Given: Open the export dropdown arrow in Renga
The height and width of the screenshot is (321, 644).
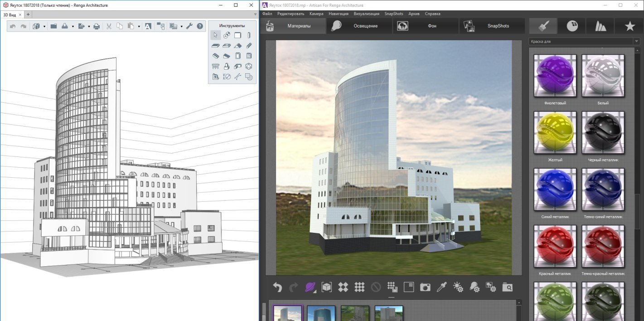Looking at the screenshot, I should click(89, 26).
